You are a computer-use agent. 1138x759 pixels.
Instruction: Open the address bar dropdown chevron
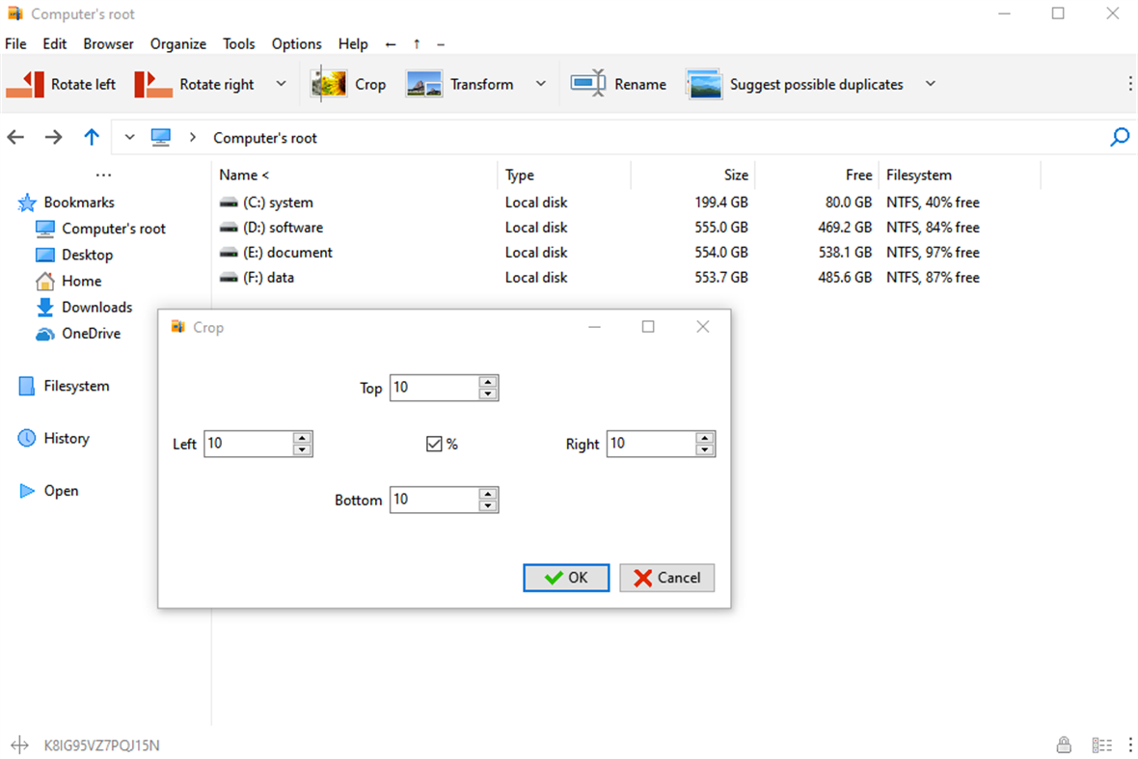[129, 137]
